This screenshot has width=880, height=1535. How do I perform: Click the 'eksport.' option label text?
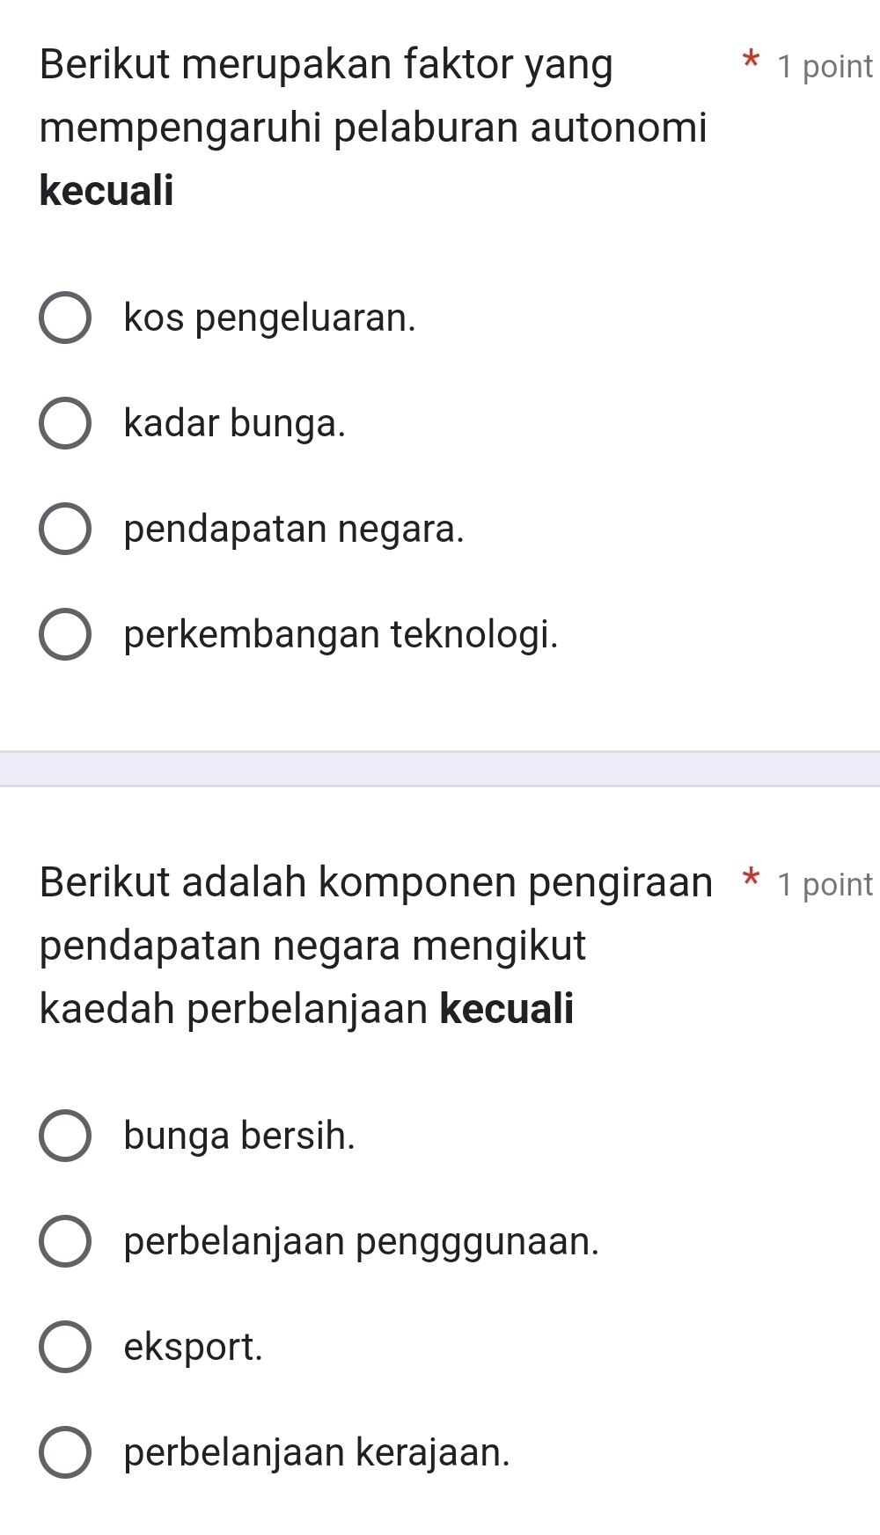pyautogui.click(x=194, y=1347)
